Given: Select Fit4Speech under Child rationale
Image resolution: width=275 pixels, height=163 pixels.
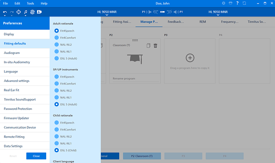Looking at the screenshot, I should pos(57,123).
